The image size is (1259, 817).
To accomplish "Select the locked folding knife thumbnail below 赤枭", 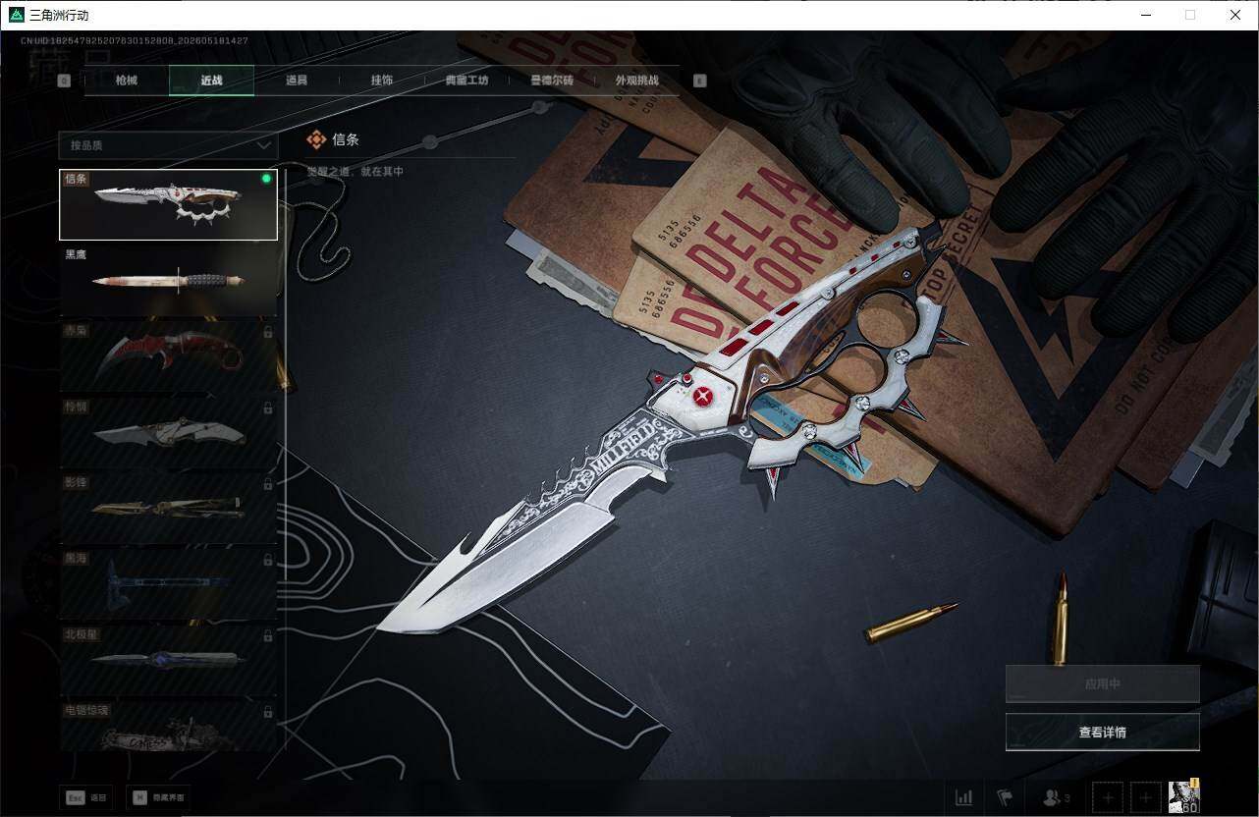I will (168, 432).
